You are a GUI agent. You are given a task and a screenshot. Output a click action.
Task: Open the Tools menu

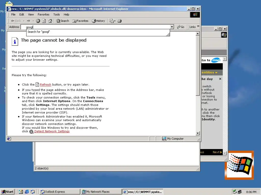(x=57, y=14)
